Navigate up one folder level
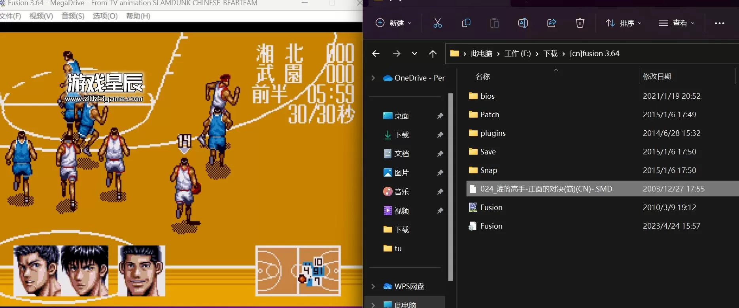The image size is (739, 308). coord(433,54)
